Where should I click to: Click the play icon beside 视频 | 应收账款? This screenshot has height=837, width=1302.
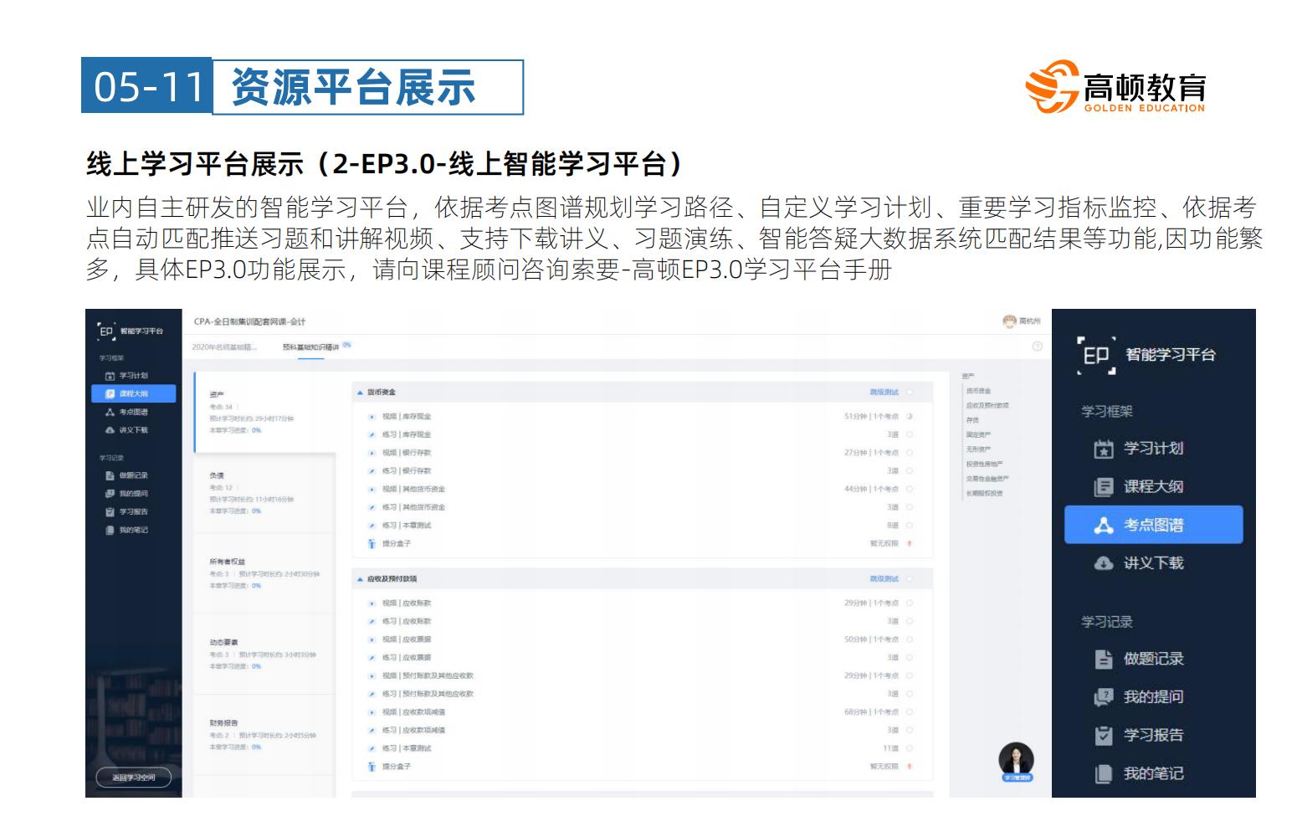pos(372,603)
